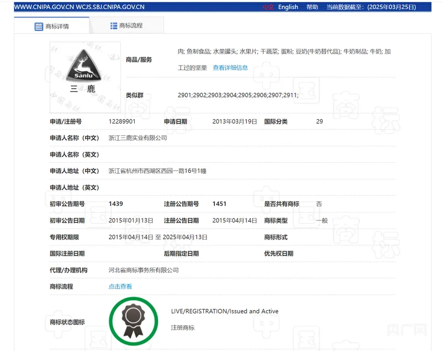The height and width of the screenshot is (351, 442).
Task: Select agency 河北省商标事务所有限公司
Action: 144,270
